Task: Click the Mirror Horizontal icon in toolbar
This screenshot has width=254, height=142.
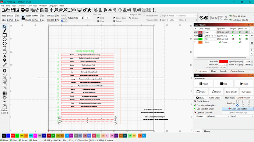Action: tap(110, 10)
